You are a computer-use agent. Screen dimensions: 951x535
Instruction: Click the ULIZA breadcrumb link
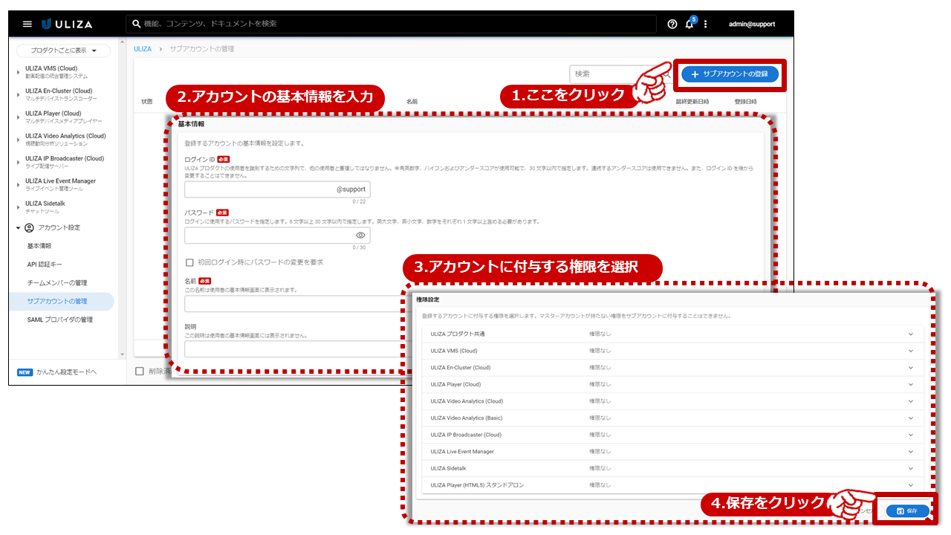(x=142, y=49)
